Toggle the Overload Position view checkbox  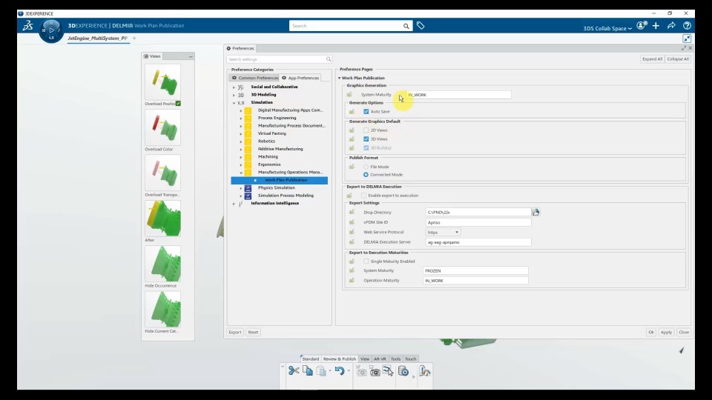tap(179, 104)
